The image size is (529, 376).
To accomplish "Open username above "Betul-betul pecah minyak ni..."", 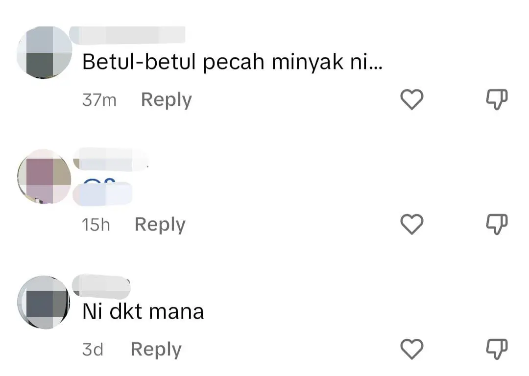I will (x=127, y=35).
